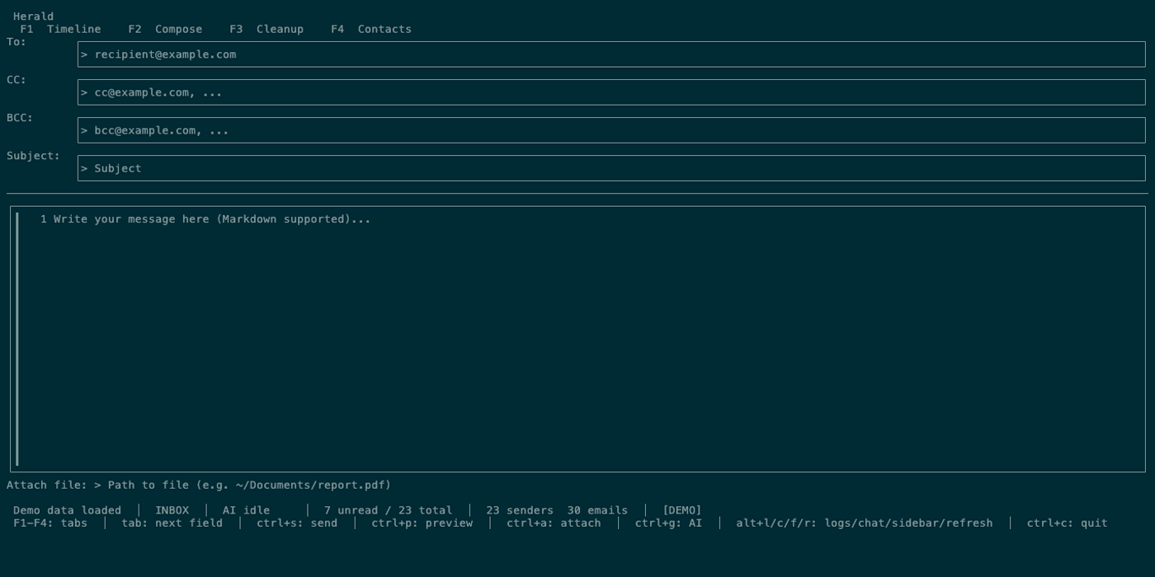The width and height of the screenshot is (1155, 577).
Task: Focus the Attach file path field
Action: (x=243, y=485)
